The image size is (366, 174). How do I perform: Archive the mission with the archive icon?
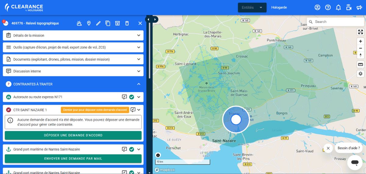[x=117, y=23]
